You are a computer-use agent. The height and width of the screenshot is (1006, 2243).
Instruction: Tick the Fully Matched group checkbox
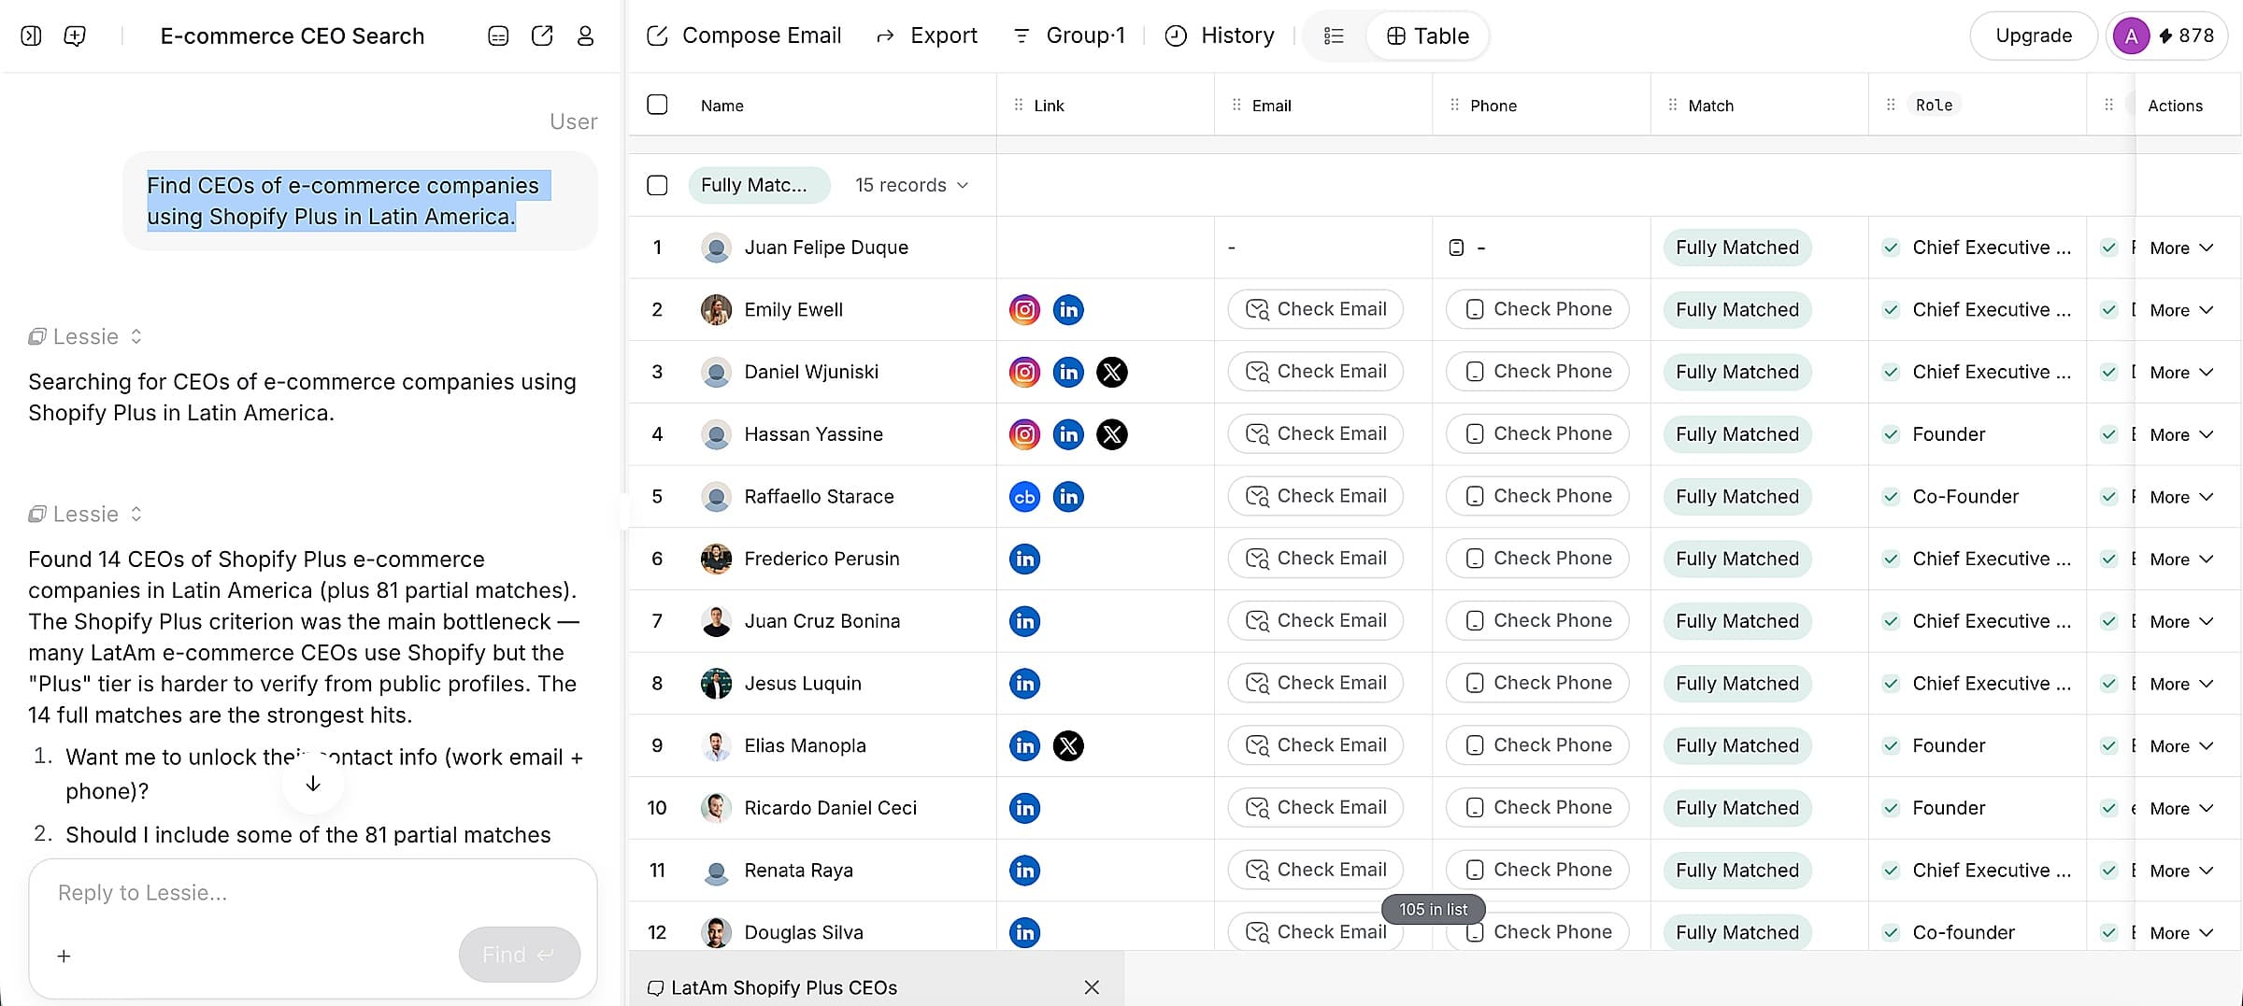657,185
